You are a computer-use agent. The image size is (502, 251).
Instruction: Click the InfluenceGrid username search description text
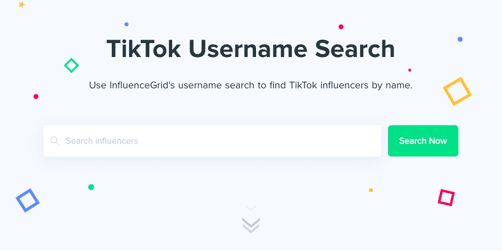point(250,86)
